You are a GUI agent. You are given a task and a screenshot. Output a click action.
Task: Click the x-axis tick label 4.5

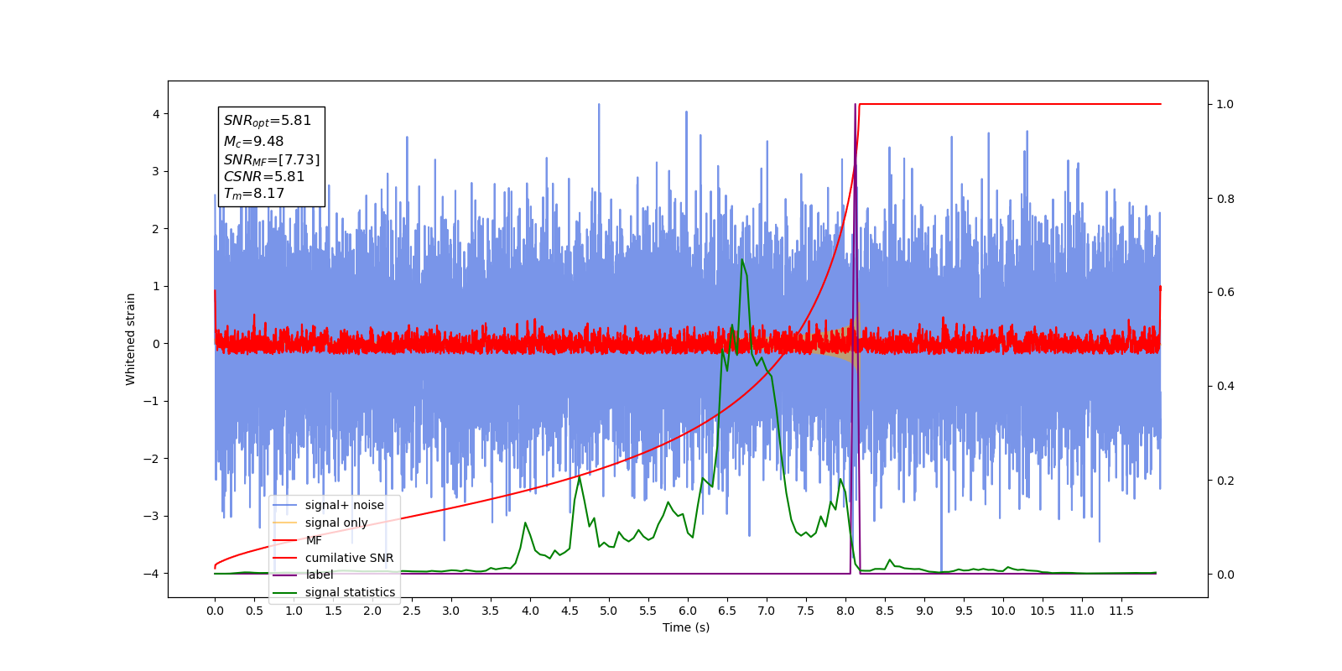point(570,611)
